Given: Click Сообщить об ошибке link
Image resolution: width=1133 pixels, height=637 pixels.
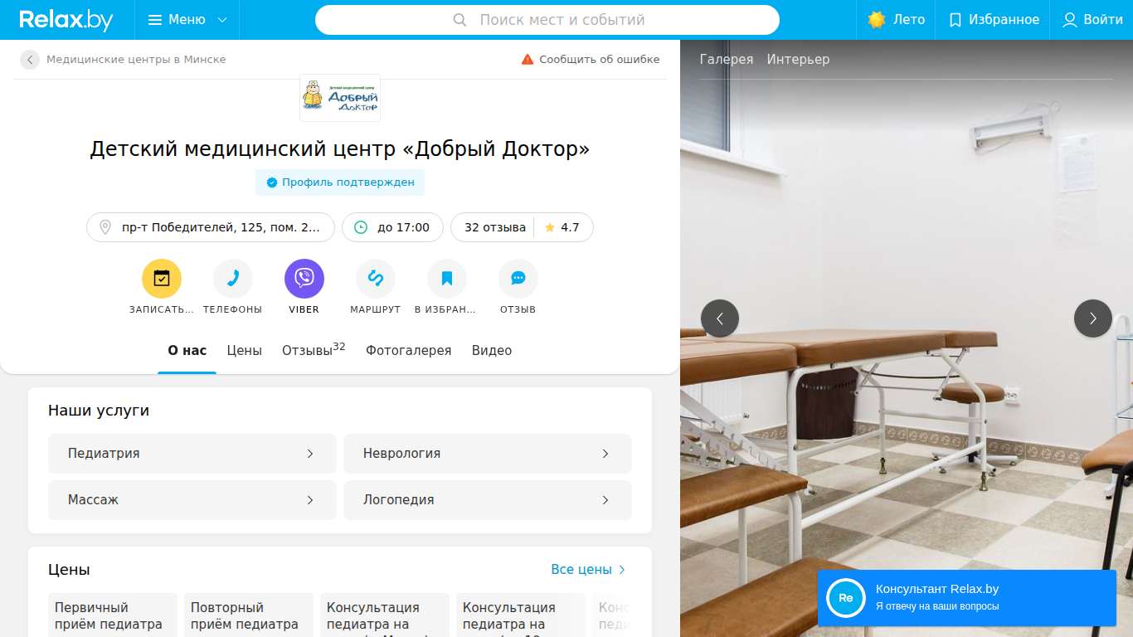Looking at the screenshot, I should (x=600, y=60).
